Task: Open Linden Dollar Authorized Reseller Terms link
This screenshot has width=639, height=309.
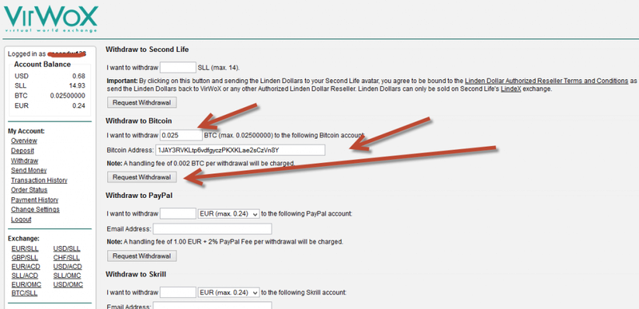Action: tap(546, 81)
